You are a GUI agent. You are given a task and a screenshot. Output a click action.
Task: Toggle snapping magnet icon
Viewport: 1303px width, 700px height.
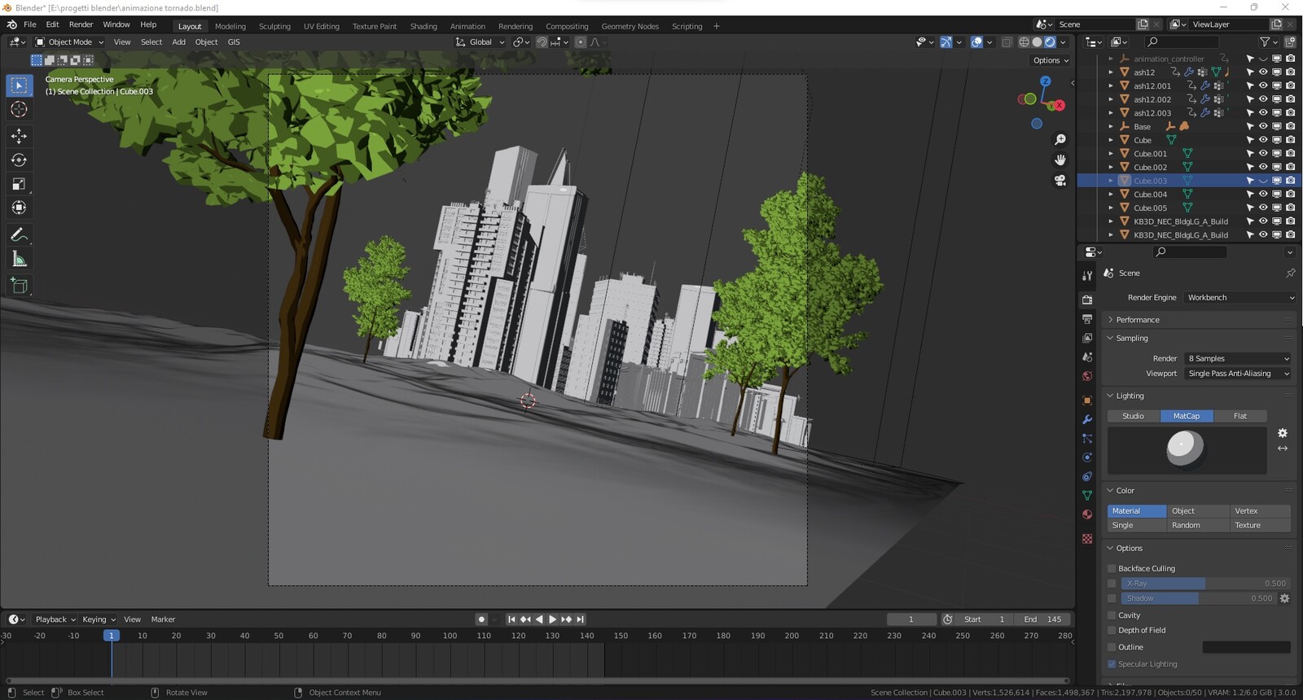(x=542, y=42)
